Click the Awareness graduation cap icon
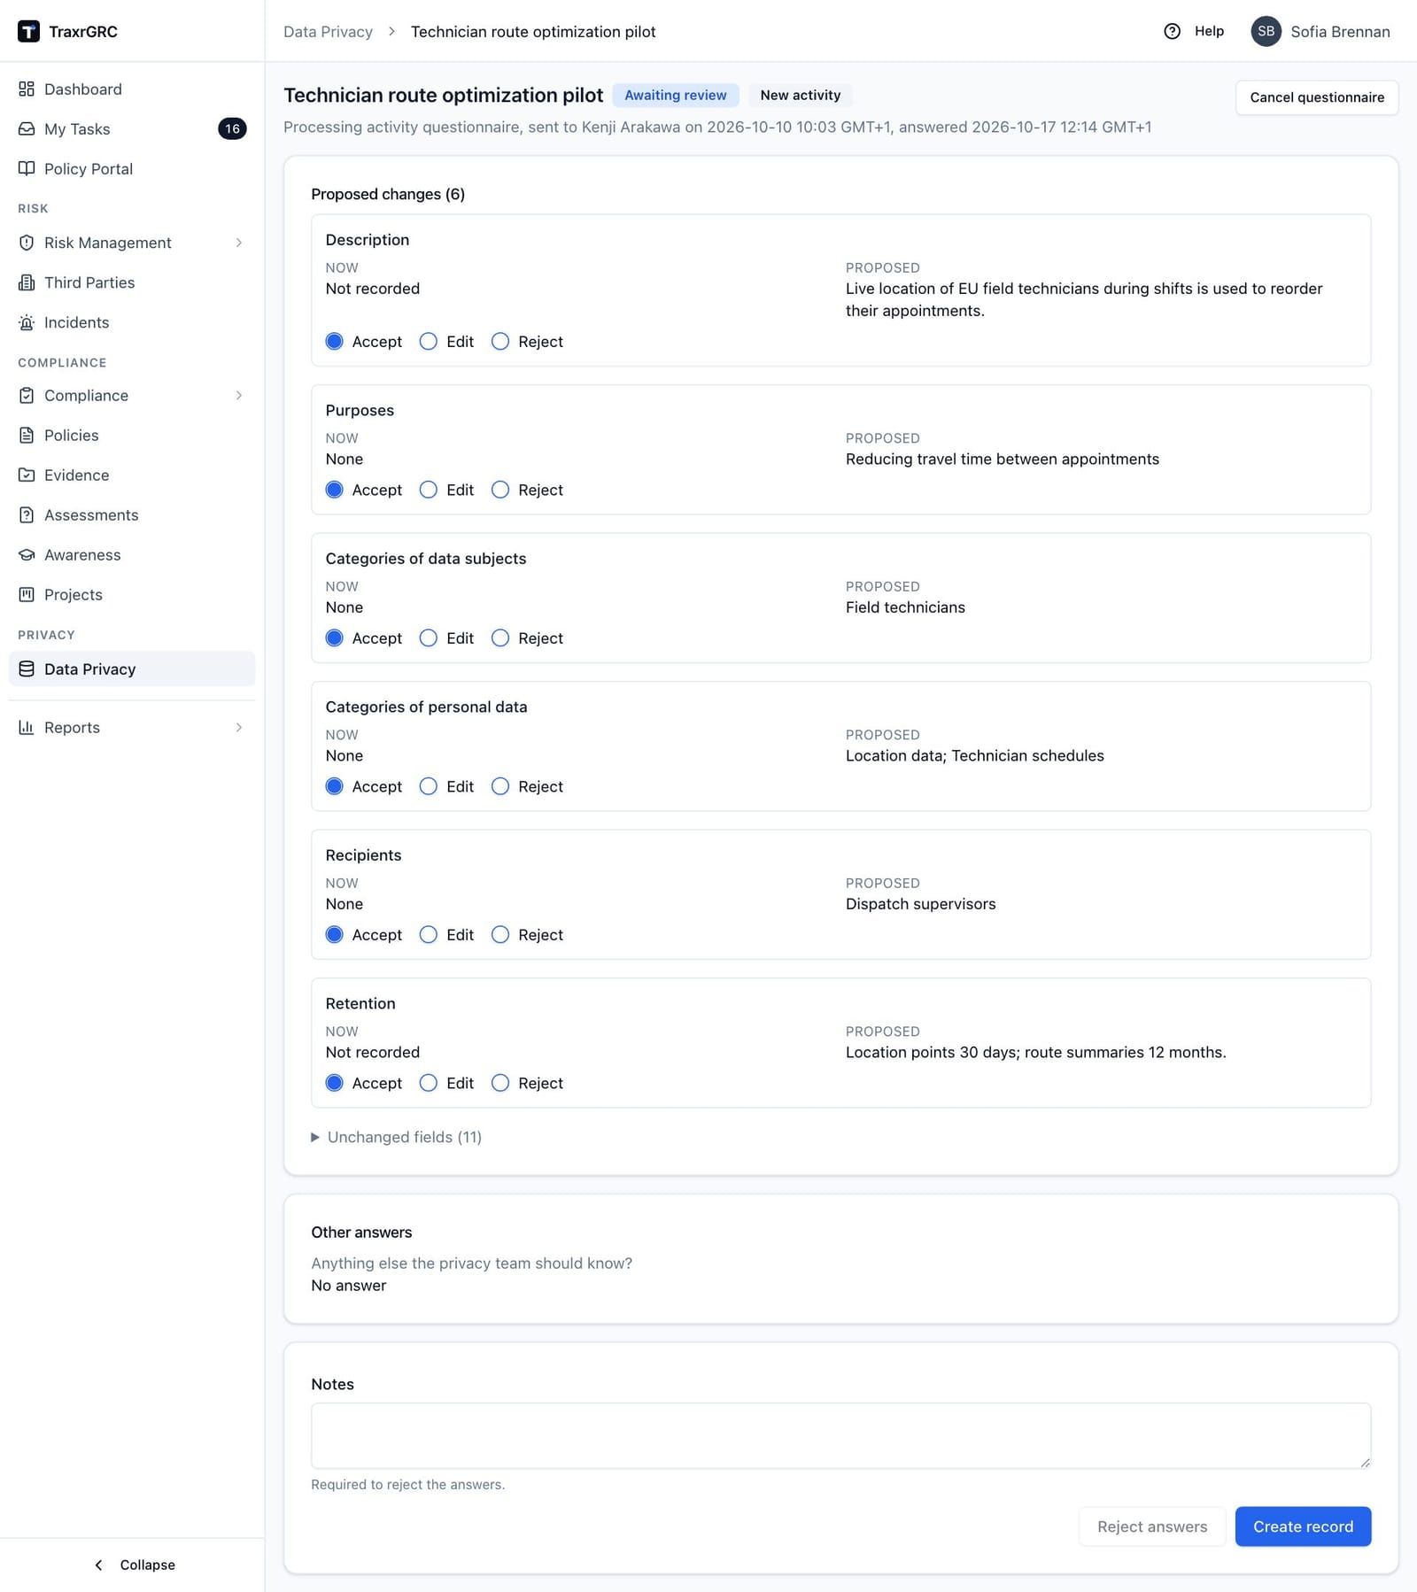Screen dimensions: 1417x1592 click(27, 554)
